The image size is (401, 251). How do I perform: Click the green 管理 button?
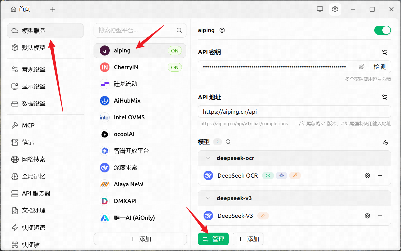point(213,239)
